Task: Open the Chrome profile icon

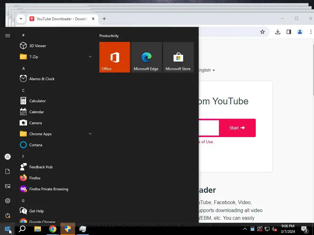Action: click(300, 32)
